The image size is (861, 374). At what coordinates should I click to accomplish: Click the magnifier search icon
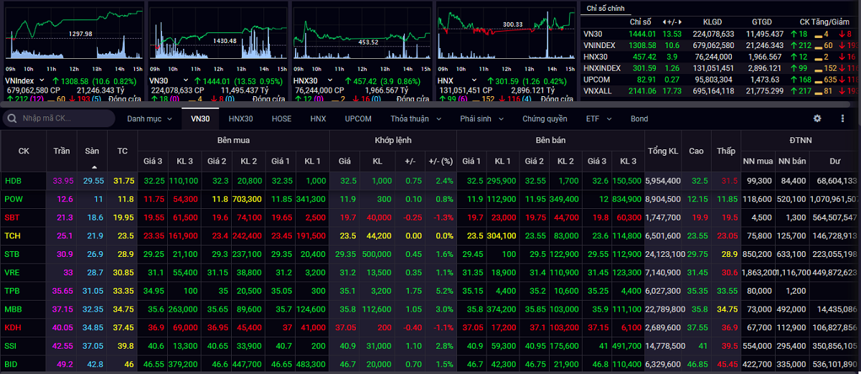(x=12, y=118)
